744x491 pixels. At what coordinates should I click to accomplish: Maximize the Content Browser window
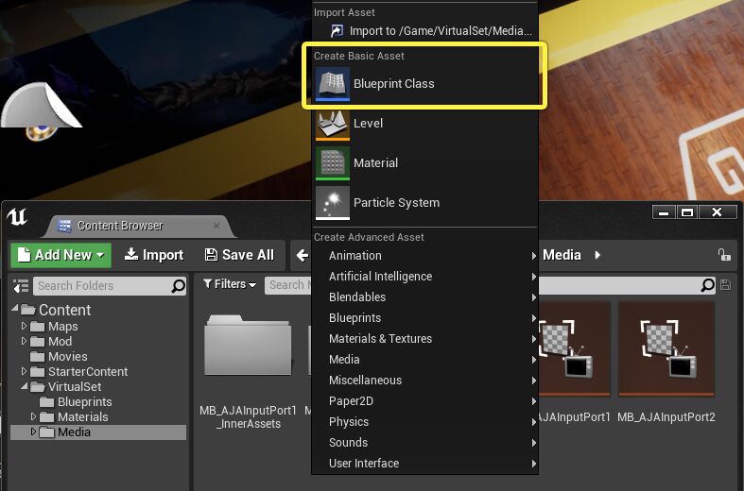(687, 212)
